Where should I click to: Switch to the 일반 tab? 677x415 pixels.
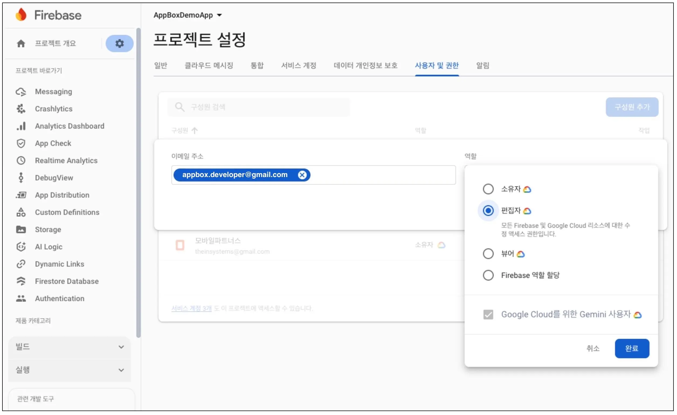[x=160, y=66]
